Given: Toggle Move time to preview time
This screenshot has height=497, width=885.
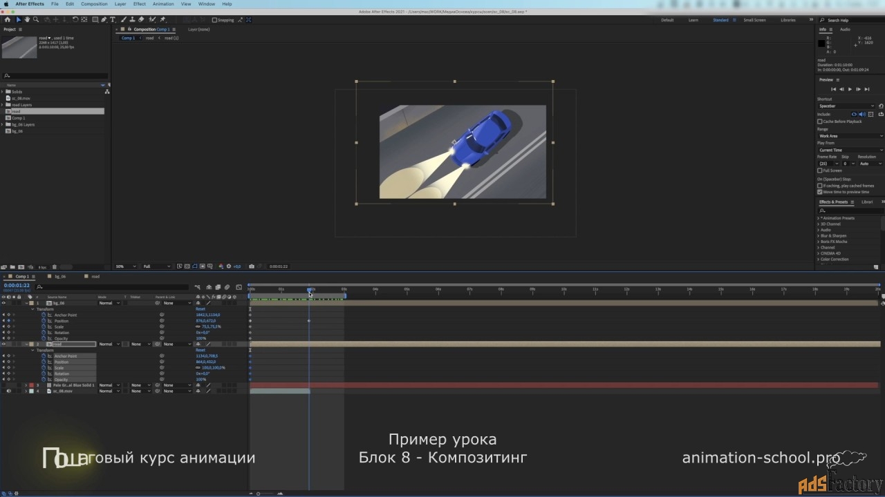Looking at the screenshot, I should point(820,192).
